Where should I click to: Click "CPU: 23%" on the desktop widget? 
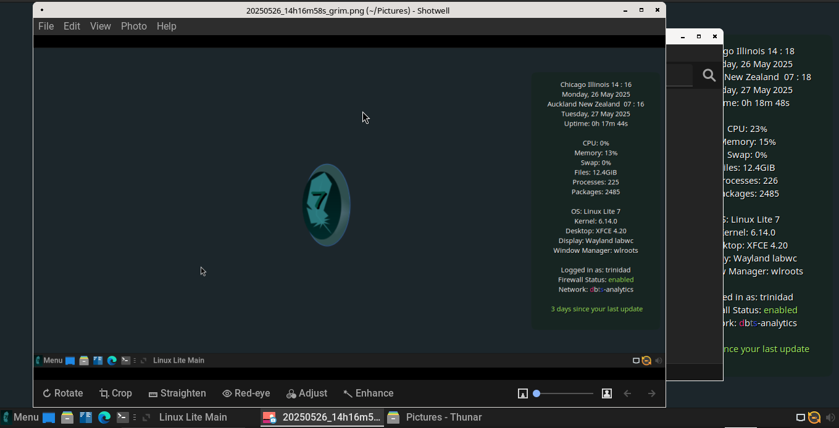click(x=747, y=129)
